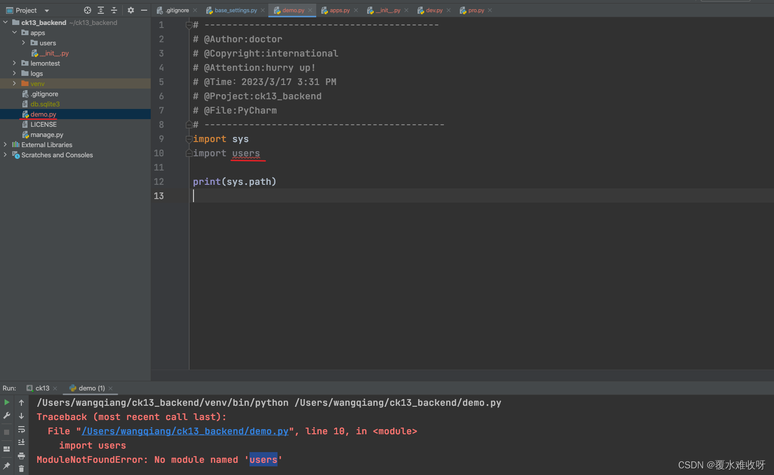Close the base_settings.py editor tab

click(x=263, y=10)
